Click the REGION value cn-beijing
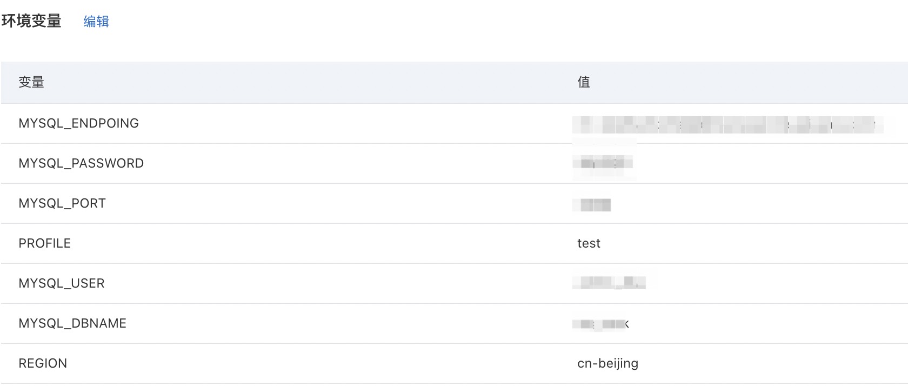The height and width of the screenshot is (386, 908). [607, 363]
